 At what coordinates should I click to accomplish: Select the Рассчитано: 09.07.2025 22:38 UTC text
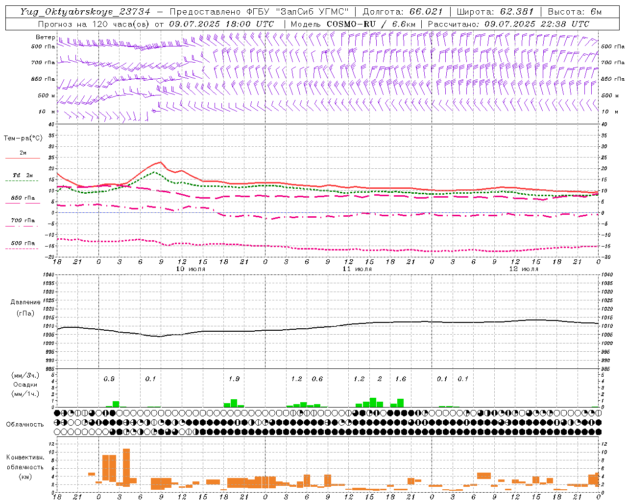[508, 24]
